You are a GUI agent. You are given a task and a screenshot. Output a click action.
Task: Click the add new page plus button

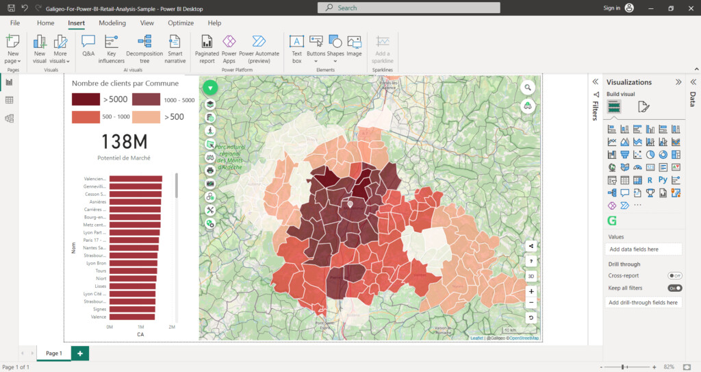(x=80, y=354)
